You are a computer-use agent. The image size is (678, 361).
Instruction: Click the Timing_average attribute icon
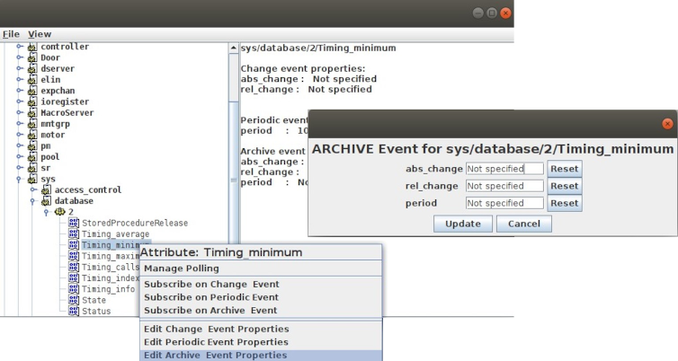[74, 234]
